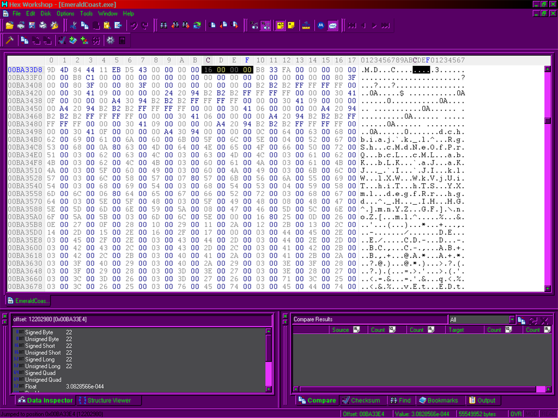
Task: Click the Goto icon after Paste Special
Action: point(118,26)
